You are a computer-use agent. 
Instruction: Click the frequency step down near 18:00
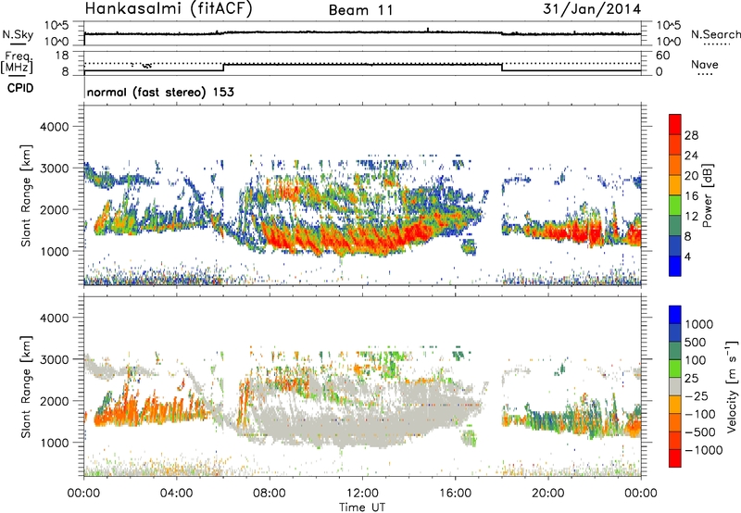coord(502,68)
